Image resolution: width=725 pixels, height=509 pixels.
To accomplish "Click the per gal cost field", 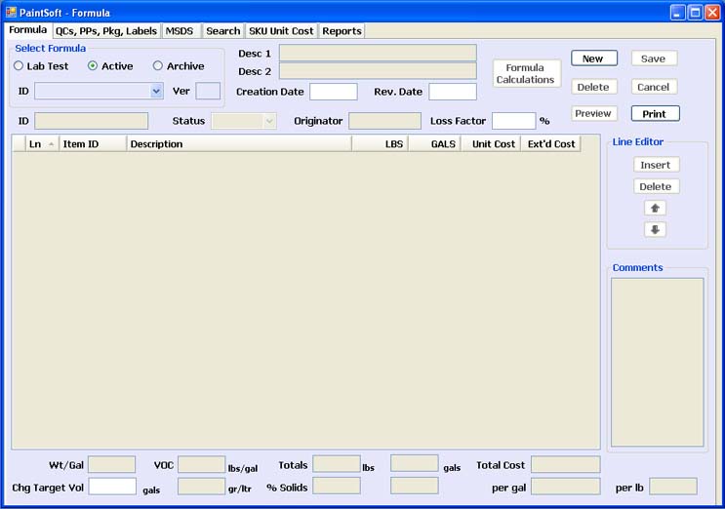I will click(x=566, y=487).
